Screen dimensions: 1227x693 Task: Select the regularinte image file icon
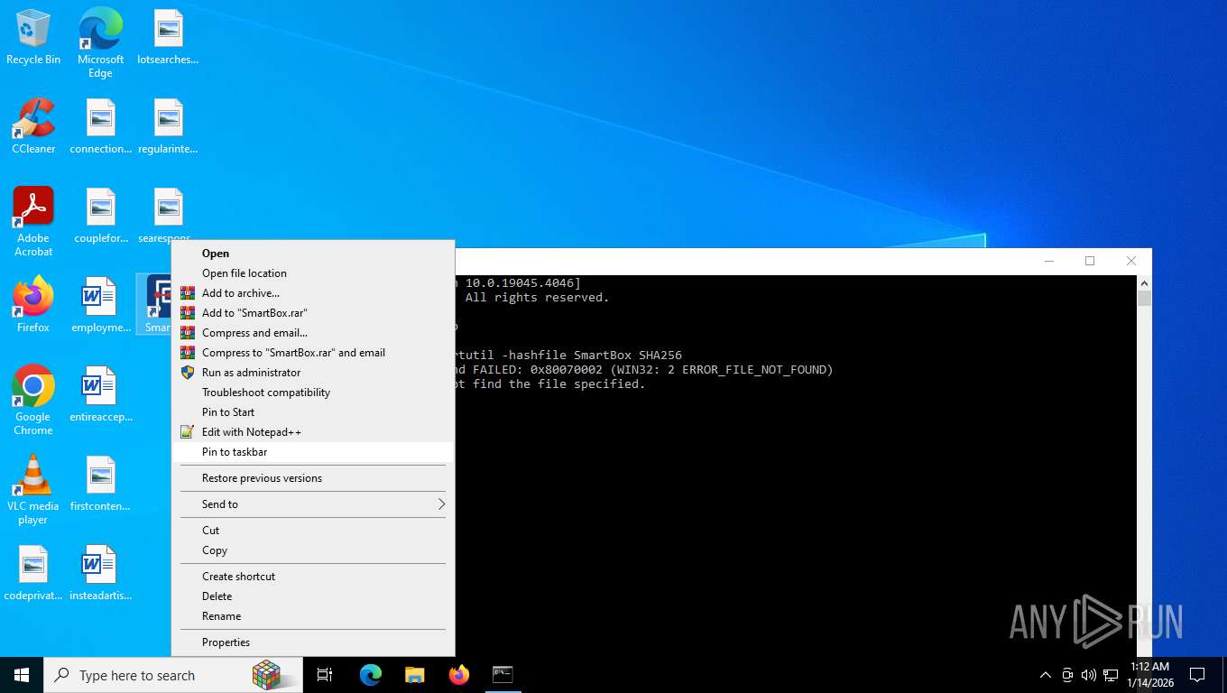pos(168,126)
